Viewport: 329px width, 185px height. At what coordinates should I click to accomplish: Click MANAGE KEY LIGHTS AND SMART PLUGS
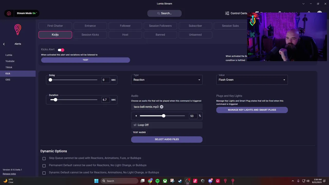(x=252, y=110)
